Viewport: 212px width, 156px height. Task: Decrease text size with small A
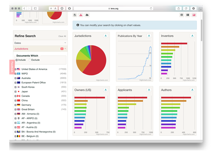pyautogui.click(x=51, y=8)
